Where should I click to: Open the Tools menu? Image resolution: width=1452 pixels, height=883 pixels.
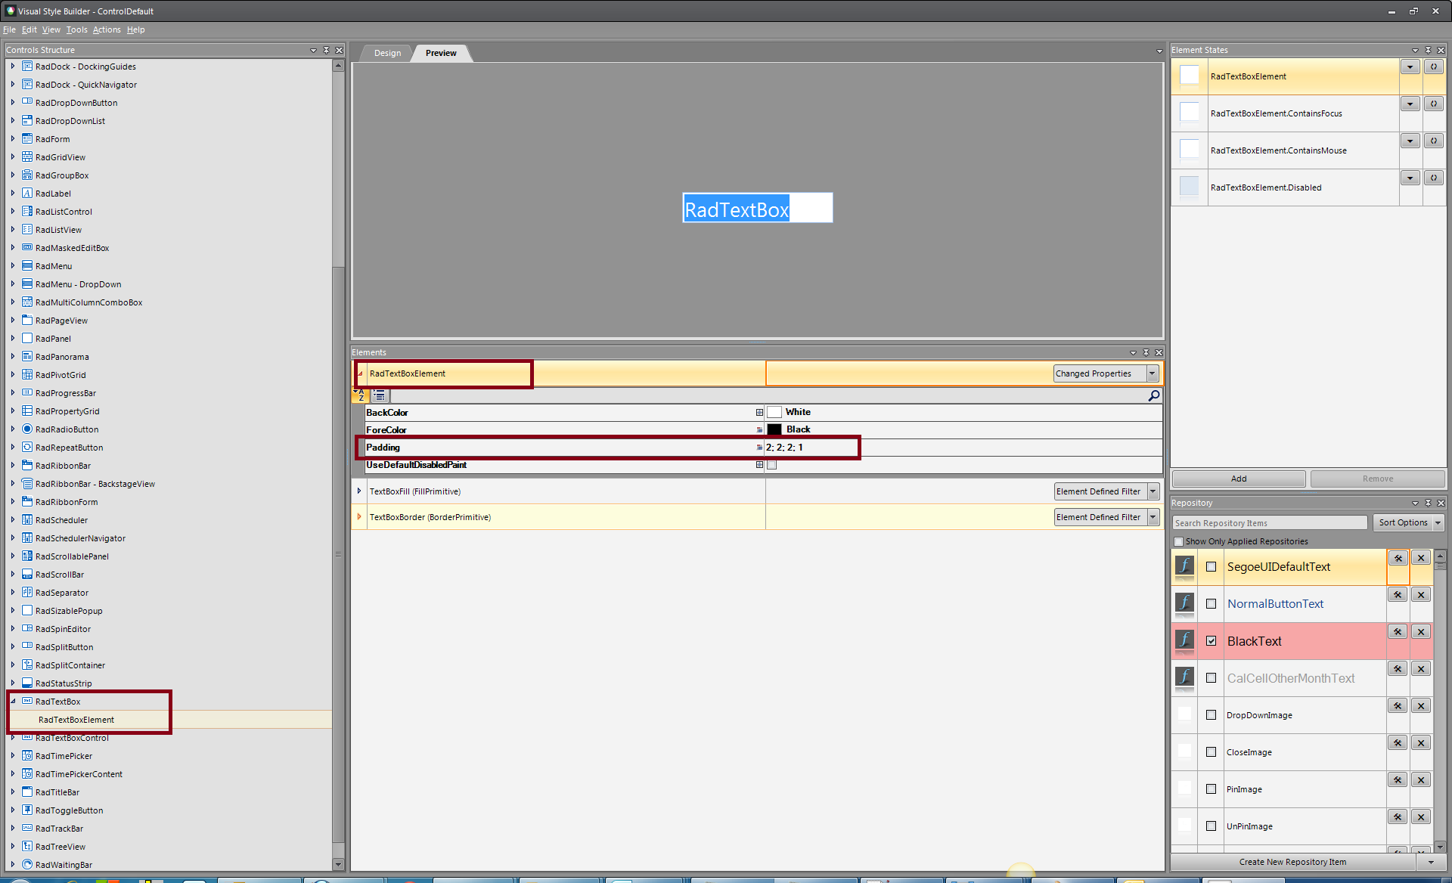pyautogui.click(x=76, y=29)
